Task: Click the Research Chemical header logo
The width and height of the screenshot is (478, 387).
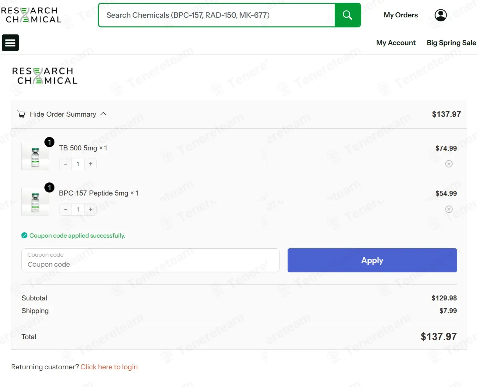Action: [x=31, y=15]
